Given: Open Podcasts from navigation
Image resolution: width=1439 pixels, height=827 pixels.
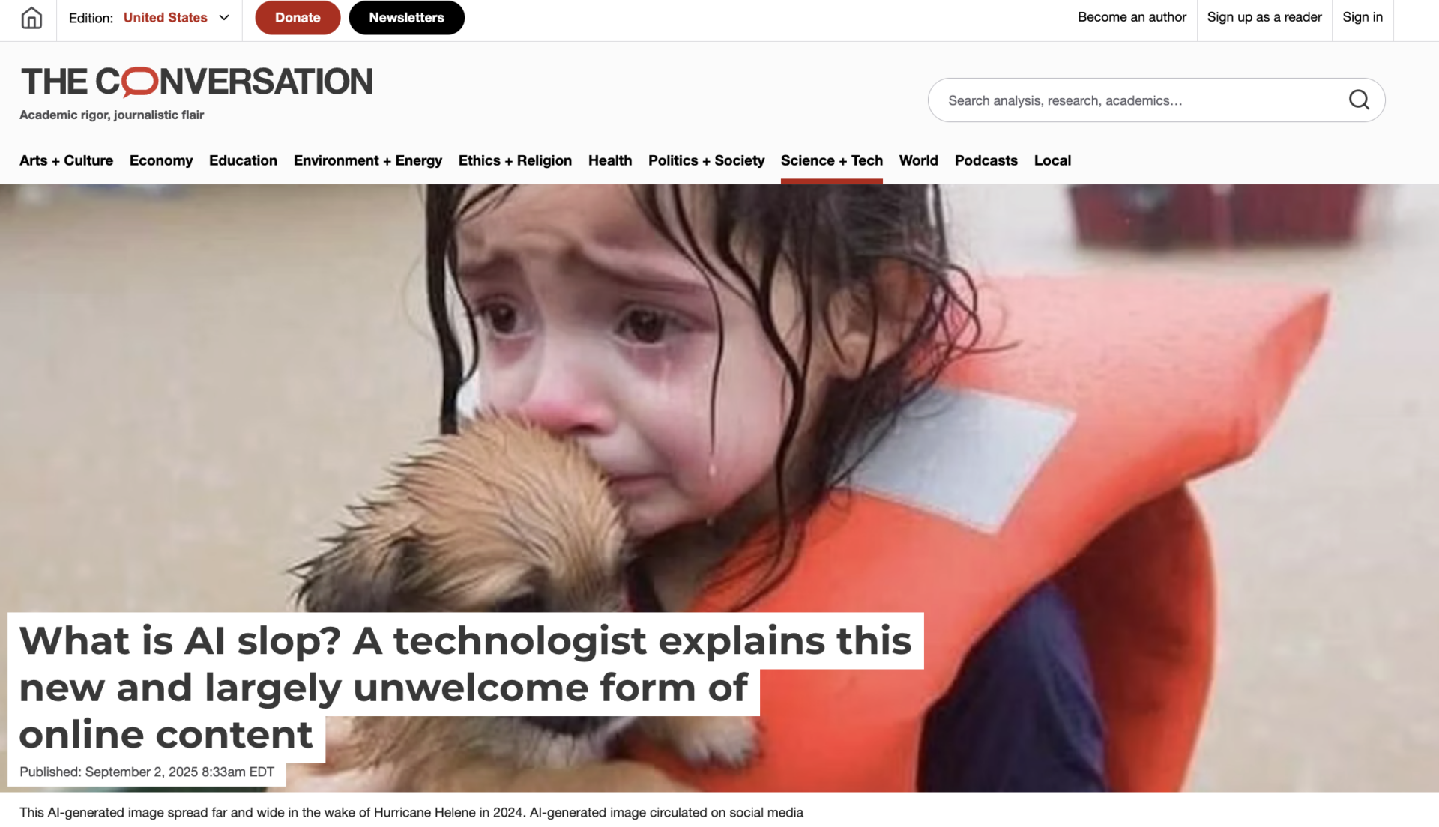Looking at the screenshot, I should click(x=986, y=160).
